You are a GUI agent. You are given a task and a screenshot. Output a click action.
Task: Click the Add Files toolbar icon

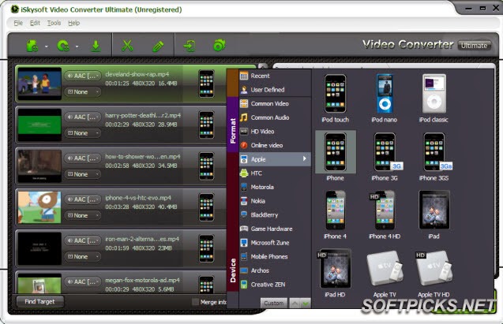(32, 46)
